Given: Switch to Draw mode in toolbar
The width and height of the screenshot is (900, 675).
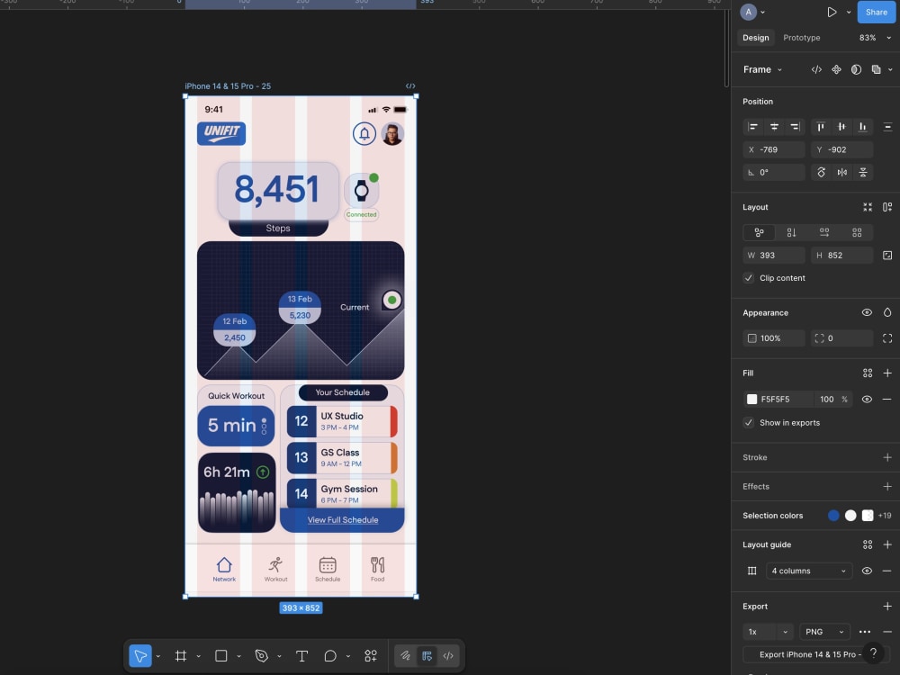Looking at the screenshot, I should click(x=405, y=655).
